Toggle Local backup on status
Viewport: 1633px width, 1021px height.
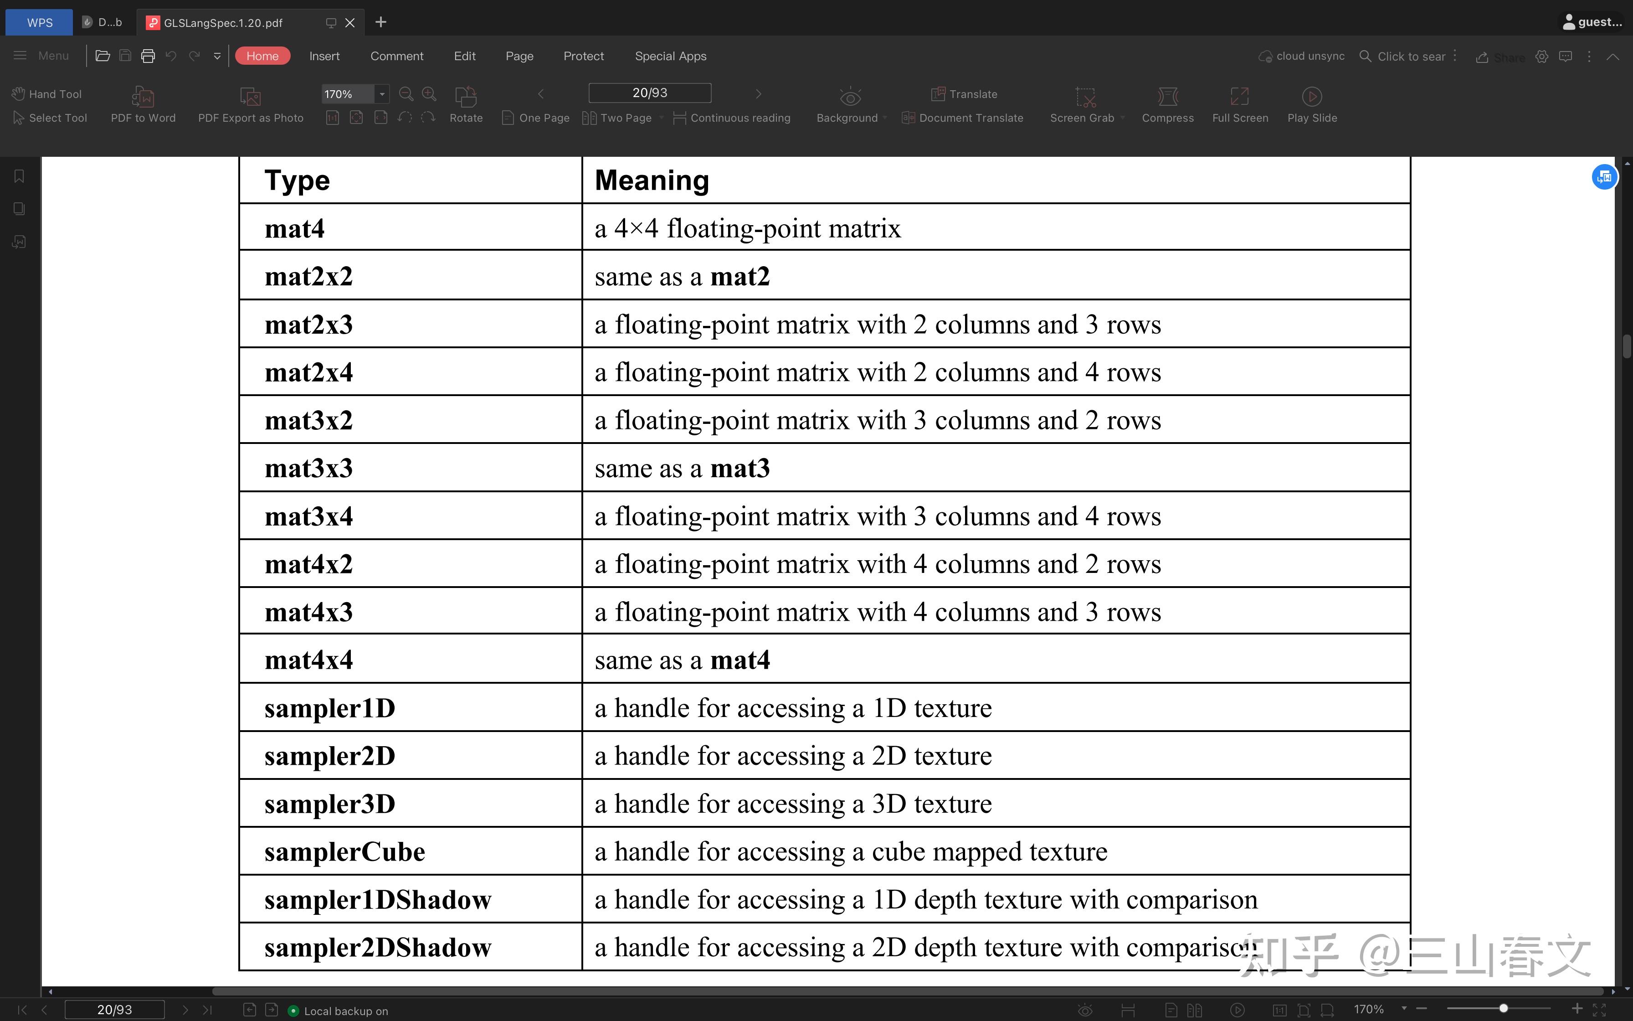point(338,1011)
